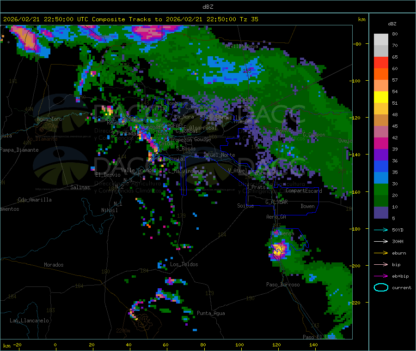Click the Cda_Amarilla place label
This screenshot has width=416, height=351.
click(35, 200)
